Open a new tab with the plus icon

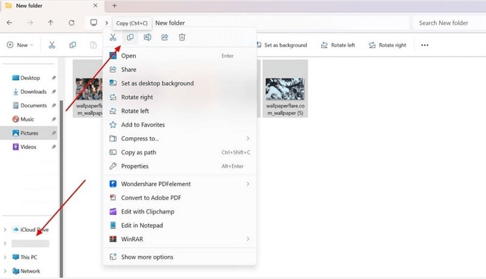(114, 5)
